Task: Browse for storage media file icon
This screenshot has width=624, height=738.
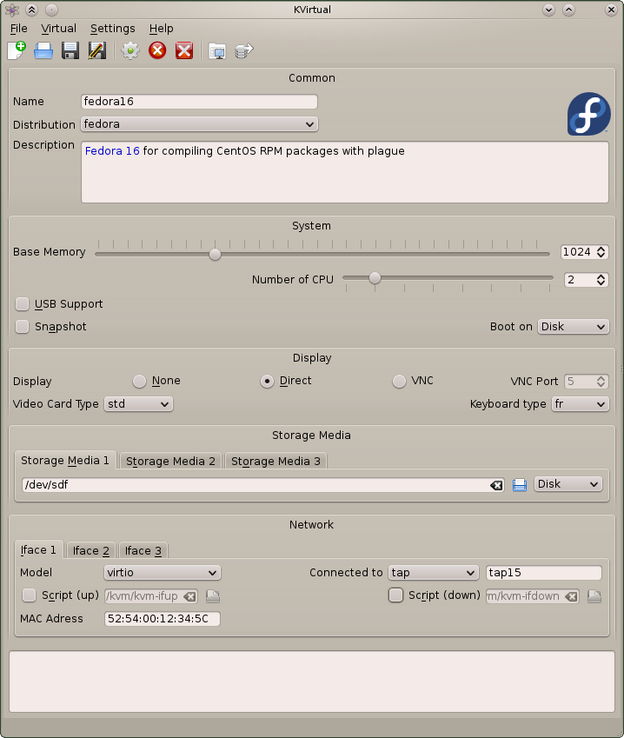Action: click(520, 485)
